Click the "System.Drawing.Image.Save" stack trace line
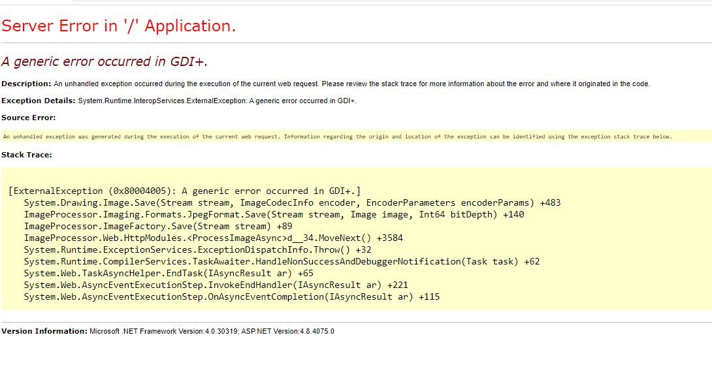The width and height of the screenshot is (712, 367). 293,202
